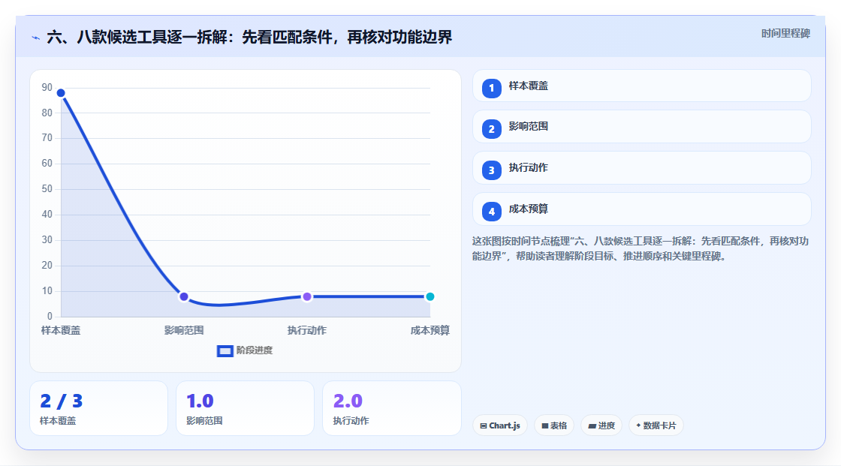Click the 2.0 执行动作 stat card
The image size is (841, 466).
(x=391, y=409)
